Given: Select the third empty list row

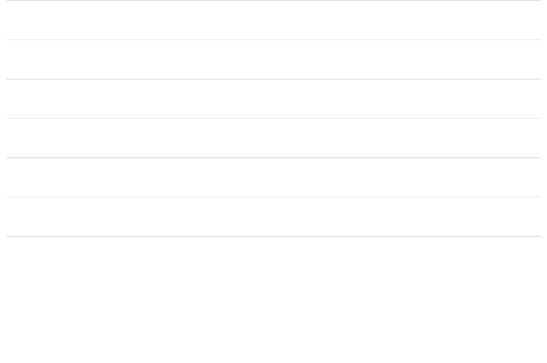Looking at the screenshot, I should tap(273, 99).
